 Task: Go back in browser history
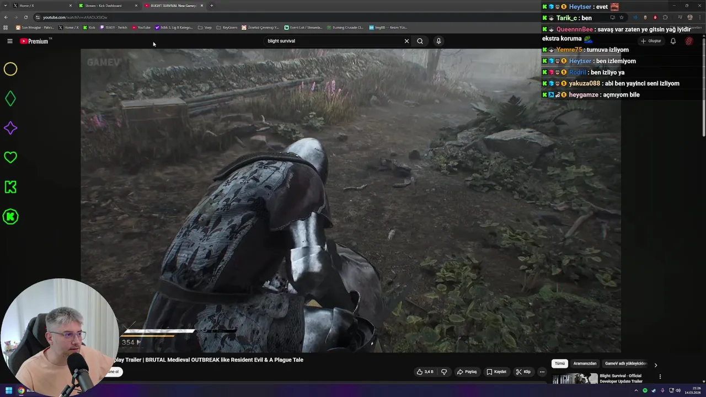coord(6,17)
